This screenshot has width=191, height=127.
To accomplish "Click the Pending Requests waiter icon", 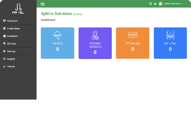I will coord(95,35).
